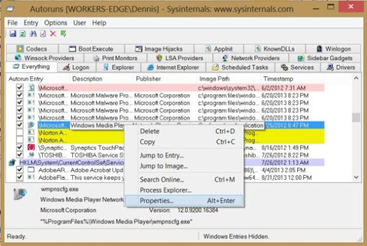367x246 pixels.
Task: Uncheck the AdobeAR Acrobat Update checkbox
Action: tap(20, 170)
